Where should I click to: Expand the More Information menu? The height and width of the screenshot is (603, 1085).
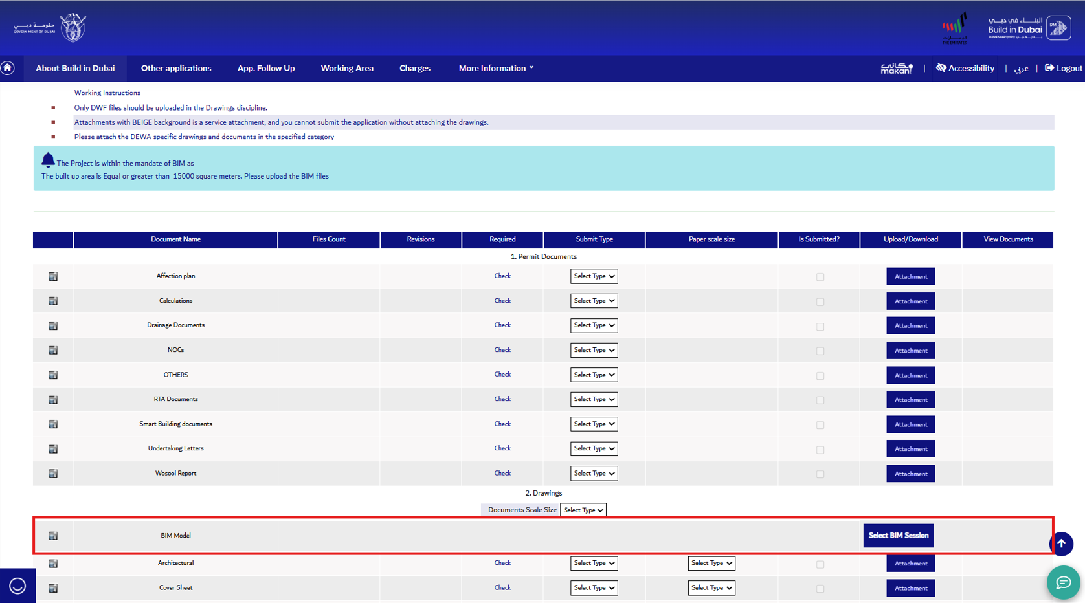pyautogui.click(x=496, y=68)
